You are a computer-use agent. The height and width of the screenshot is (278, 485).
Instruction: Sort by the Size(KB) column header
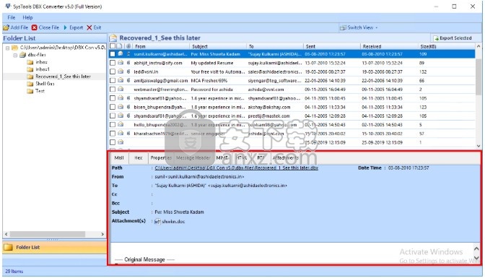(446, 46)
